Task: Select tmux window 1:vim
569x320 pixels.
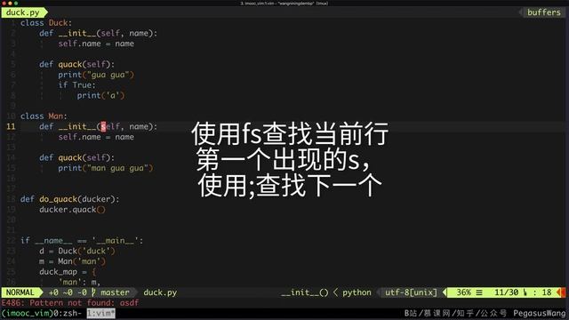Action: 100,313
